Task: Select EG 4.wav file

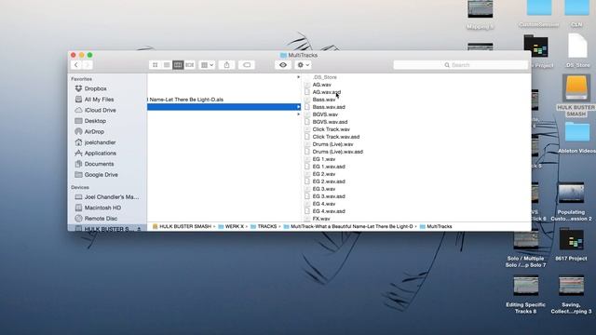Action: coord(324,204)
